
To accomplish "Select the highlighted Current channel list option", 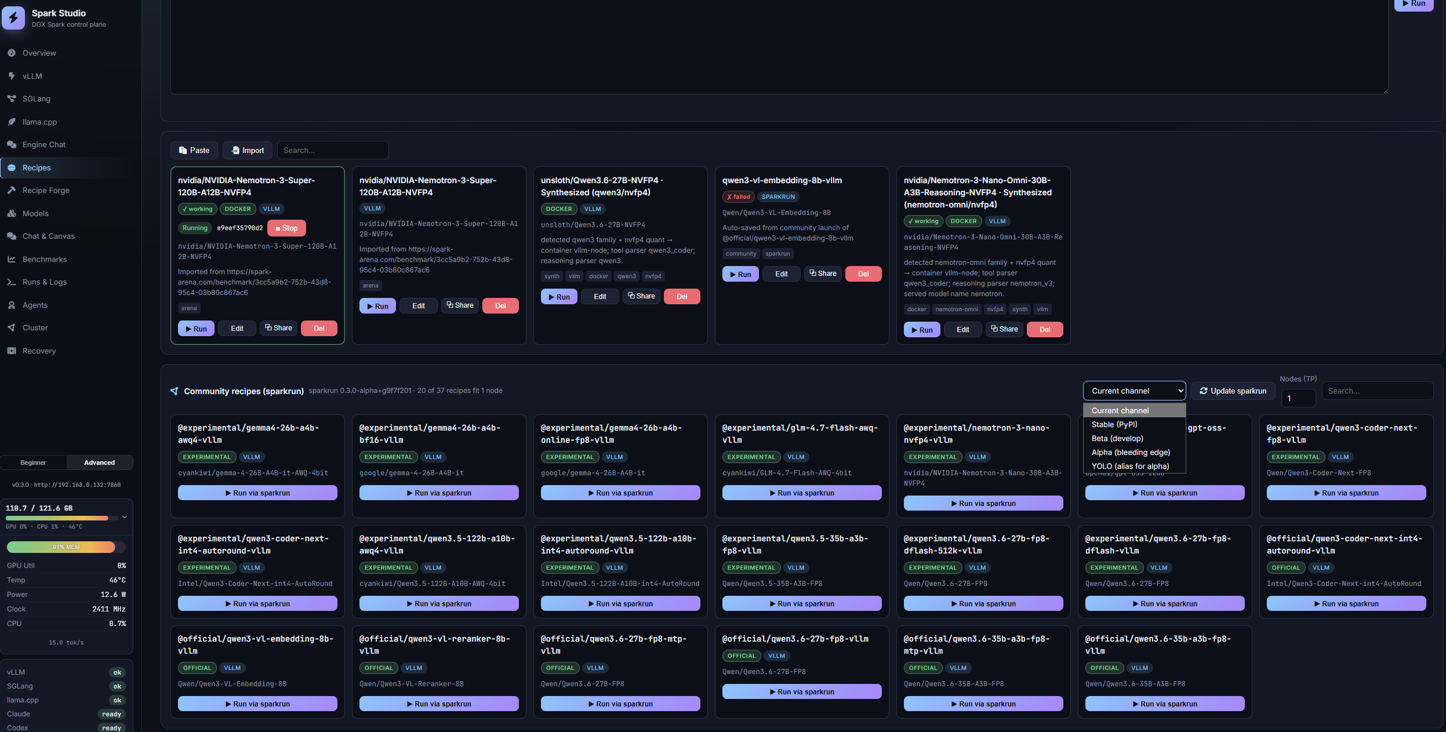I will (x=1134, y=411).
